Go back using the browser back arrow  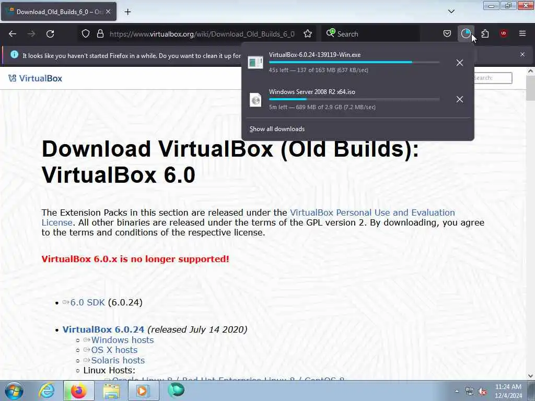tap(13, 34)
